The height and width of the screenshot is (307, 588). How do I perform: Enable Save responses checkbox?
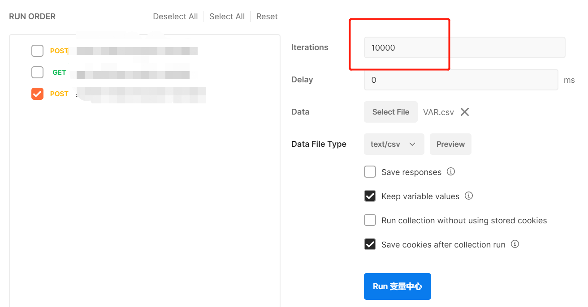(370, 172)
